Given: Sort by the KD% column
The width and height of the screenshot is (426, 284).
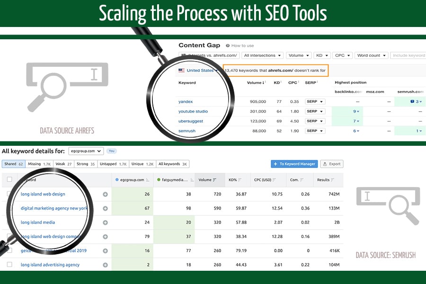Looking at the screenshot, I should tap(235, 180).
